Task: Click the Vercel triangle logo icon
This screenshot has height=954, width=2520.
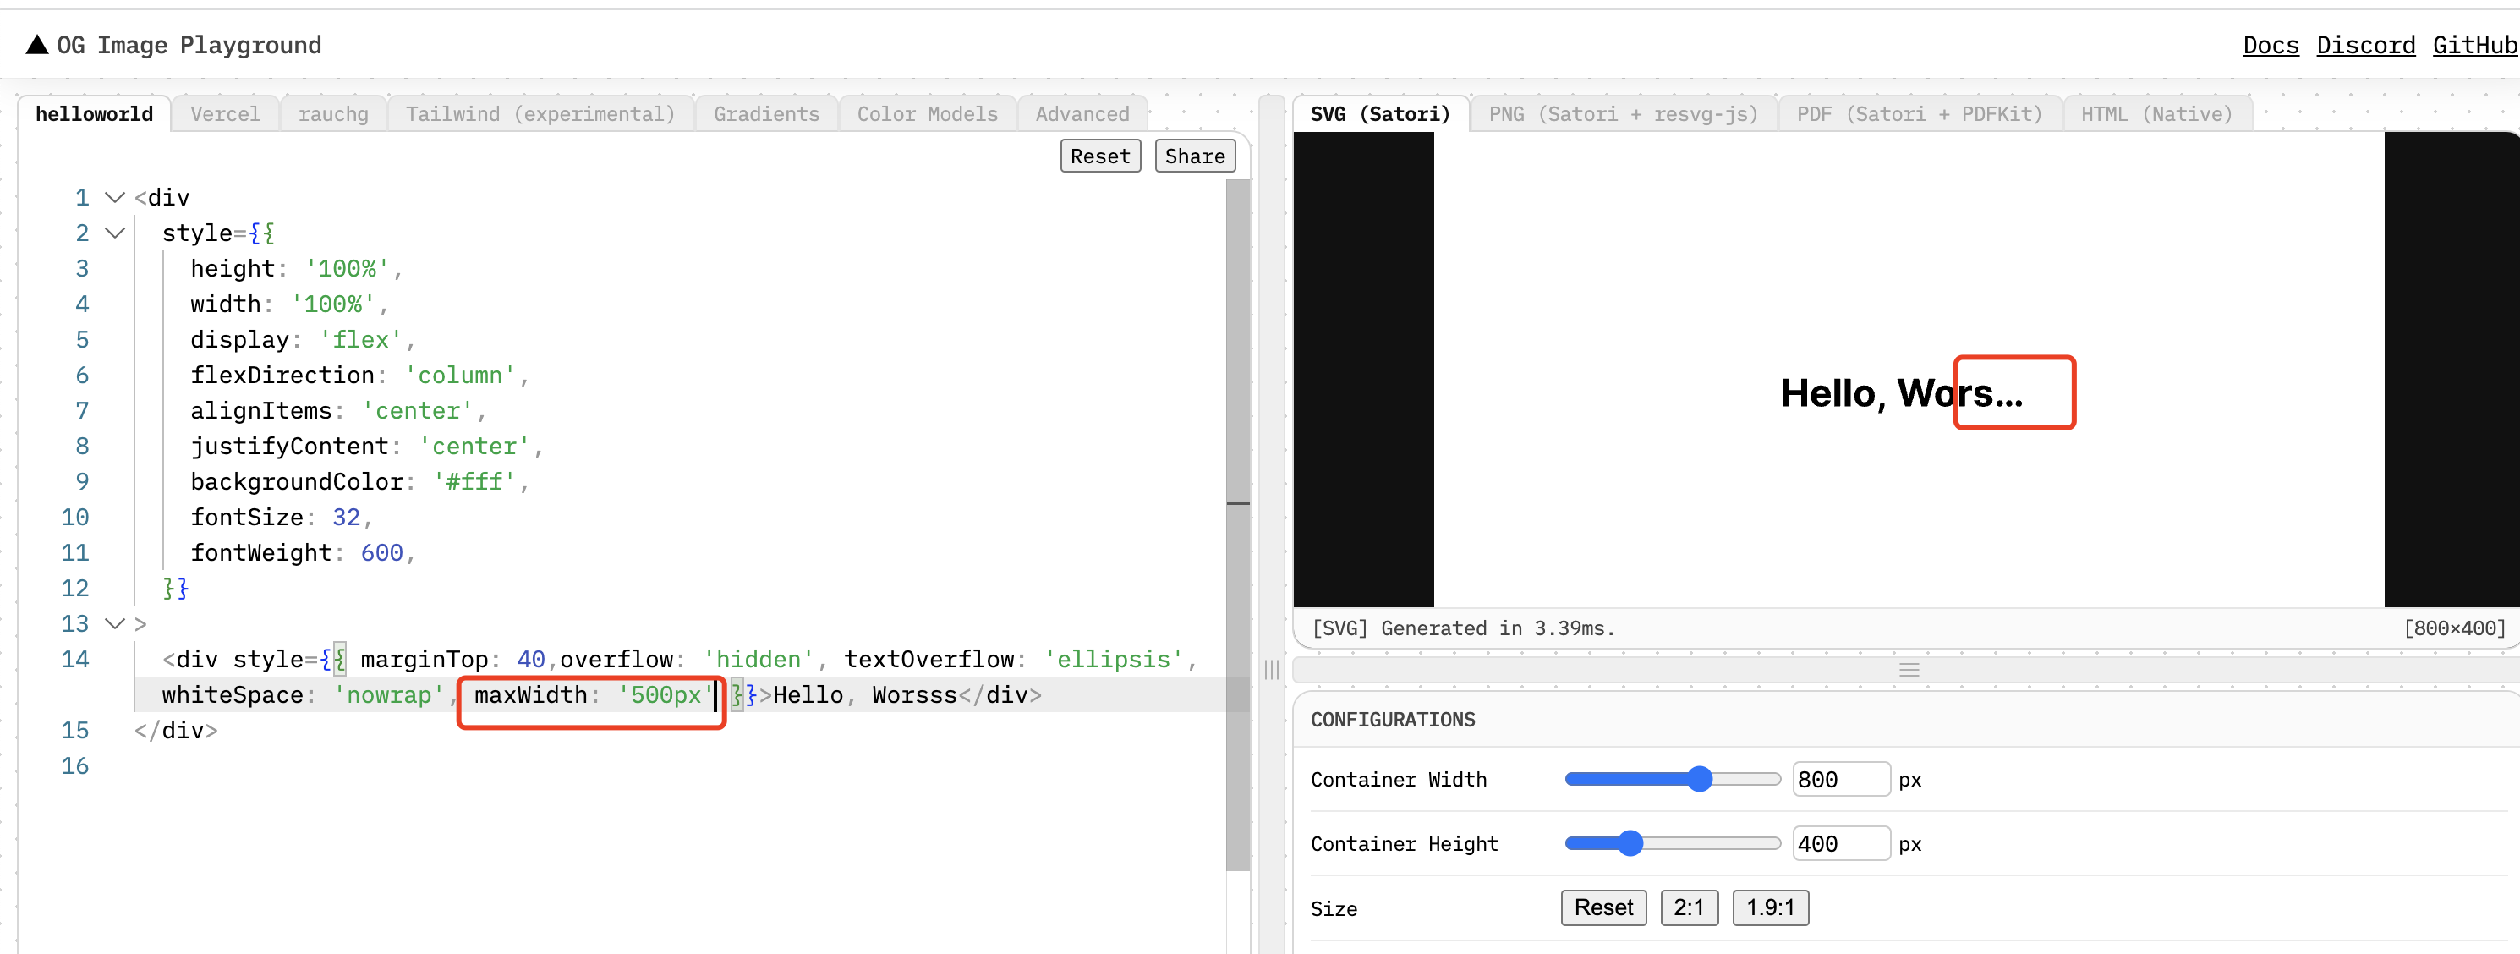Action: (x=36, y=44)
